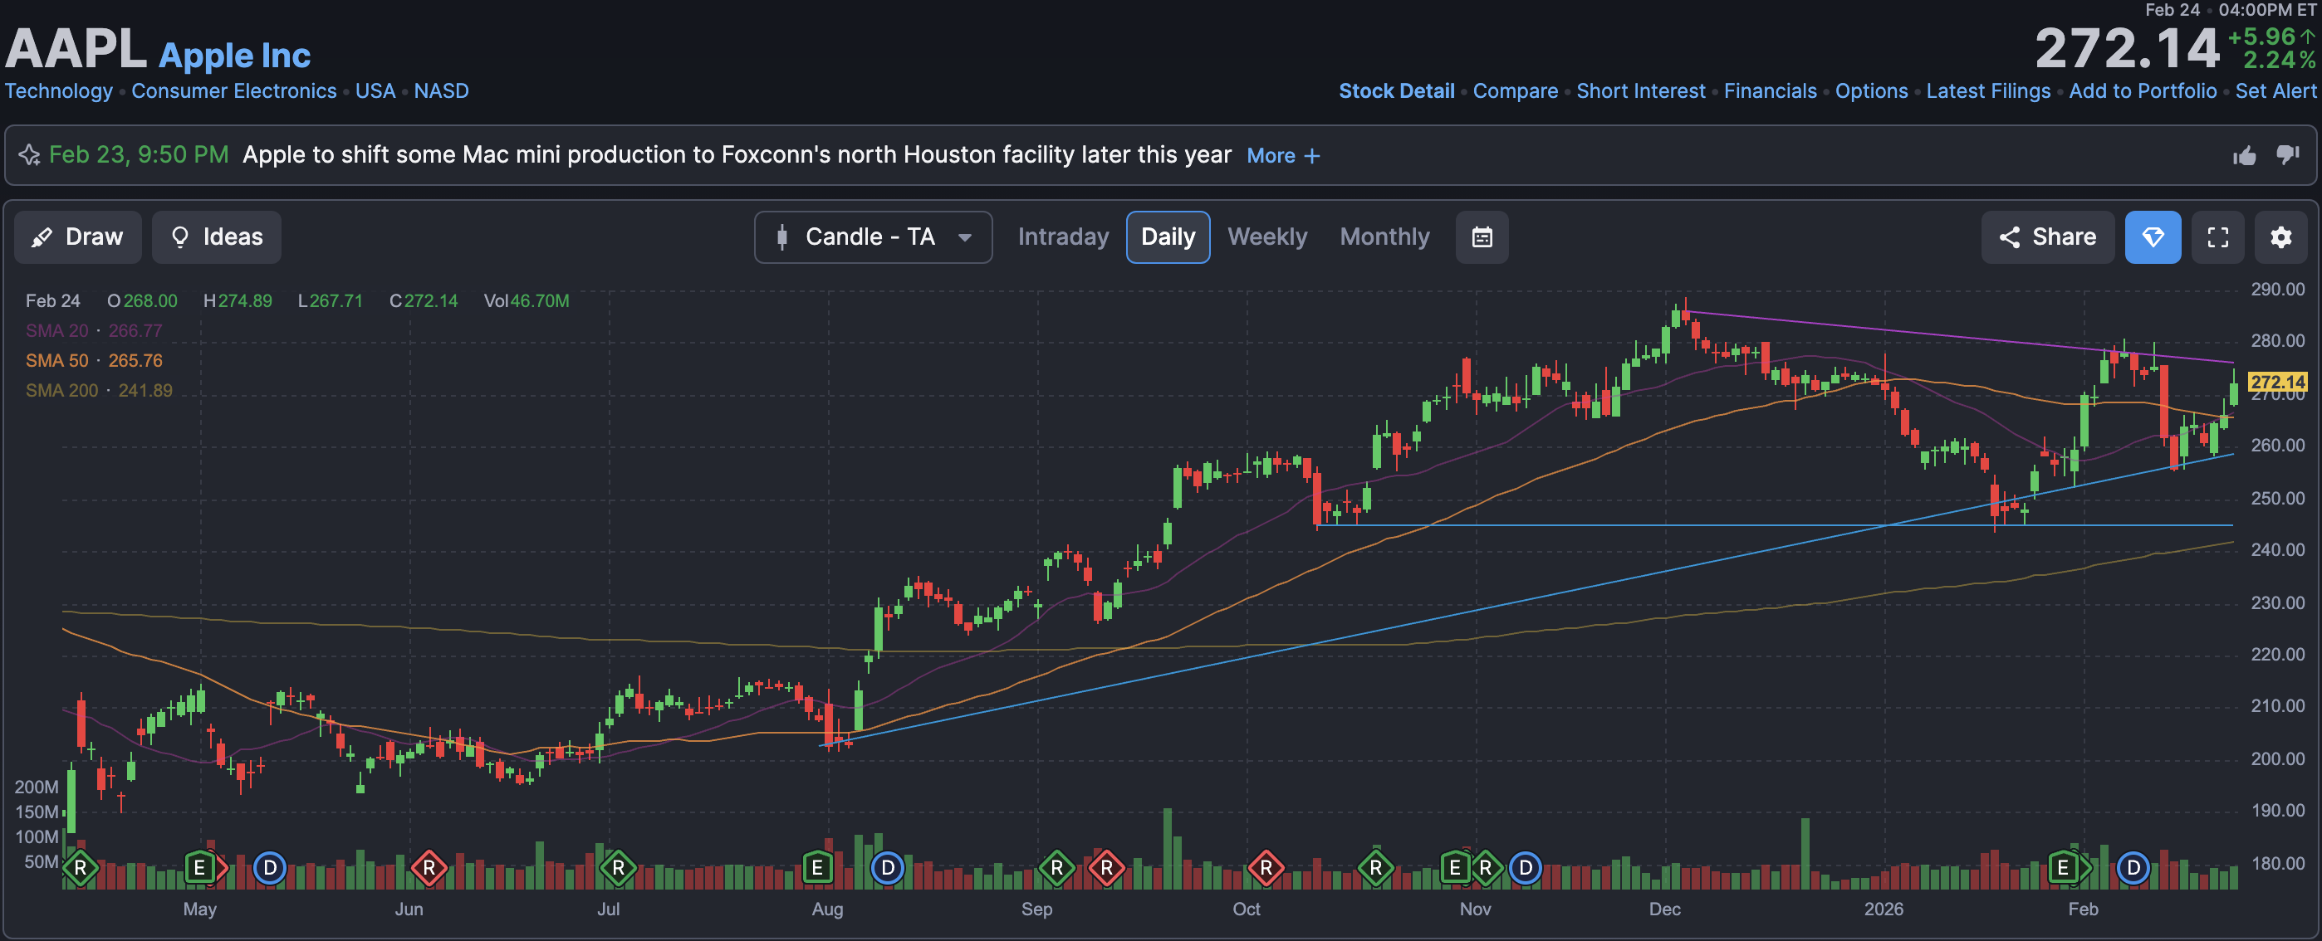
Task: Expand news with More plus link
Action: (x=1283, y=156)
